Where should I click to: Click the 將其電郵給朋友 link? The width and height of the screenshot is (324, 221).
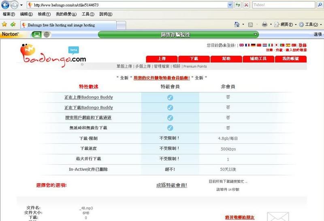coord(240,217)
